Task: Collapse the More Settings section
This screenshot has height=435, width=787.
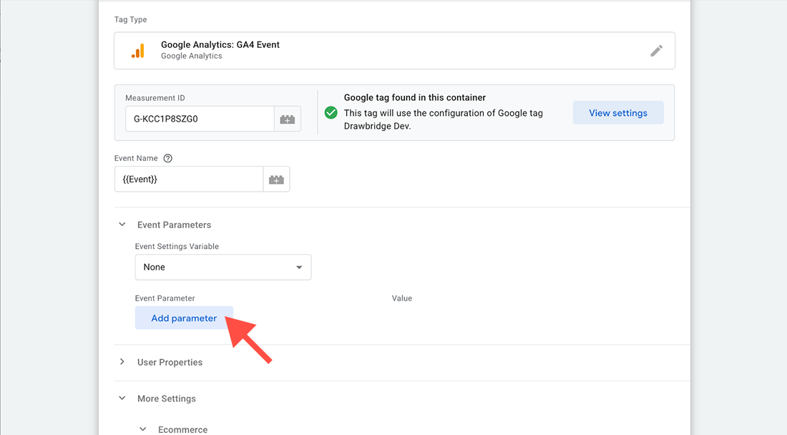Action: tap(122, 398)
